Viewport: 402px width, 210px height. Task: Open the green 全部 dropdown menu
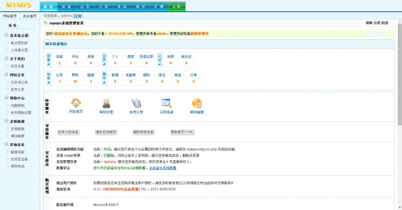(177, 6)
